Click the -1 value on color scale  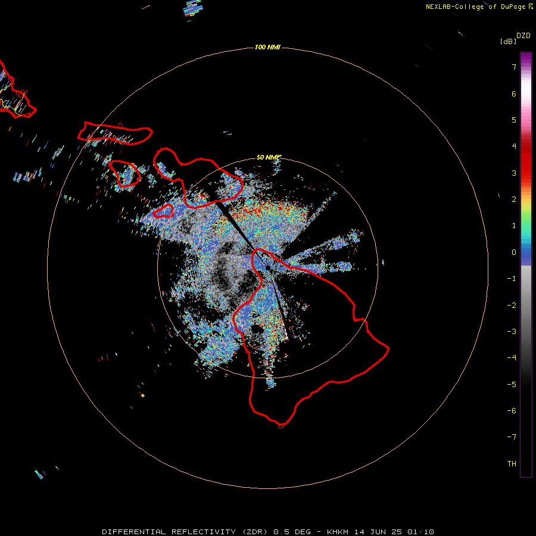click(512, 279)
